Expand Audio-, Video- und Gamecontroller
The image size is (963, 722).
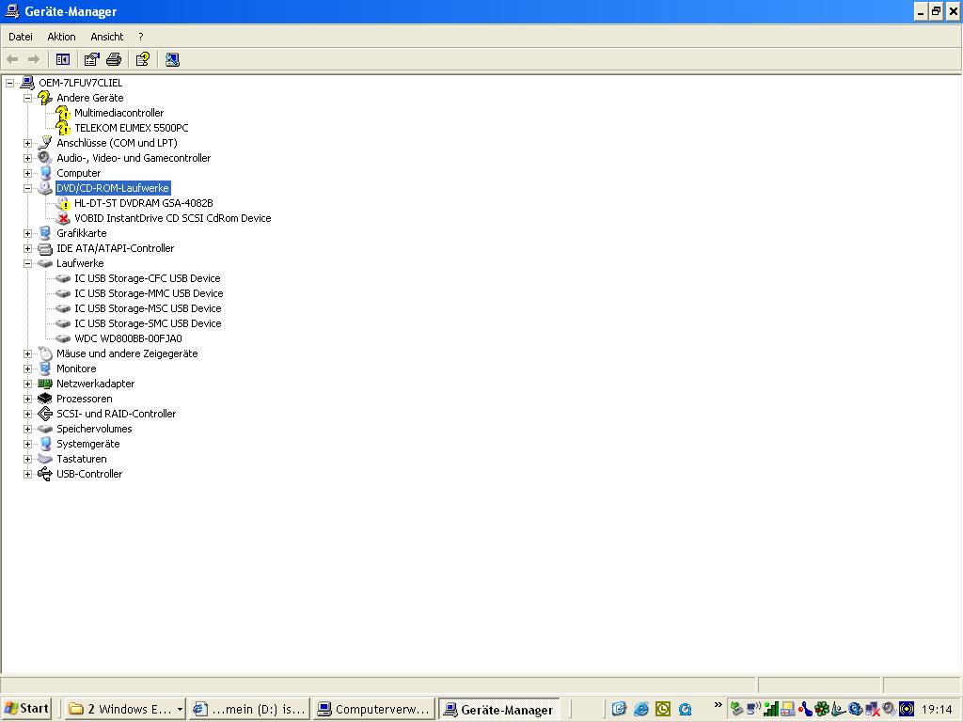[x=27, y=158]
